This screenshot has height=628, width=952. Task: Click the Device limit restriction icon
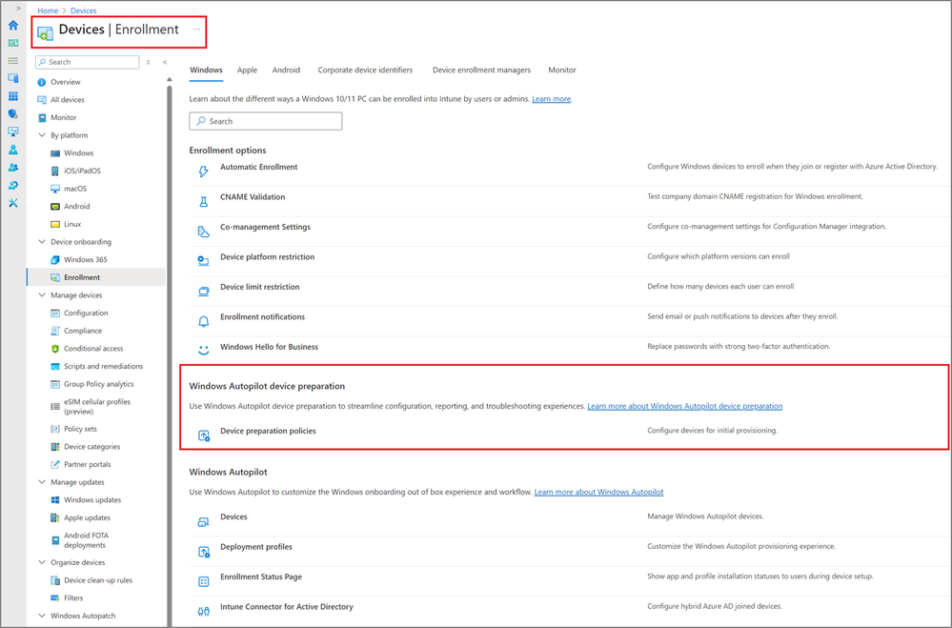(203, 292)
